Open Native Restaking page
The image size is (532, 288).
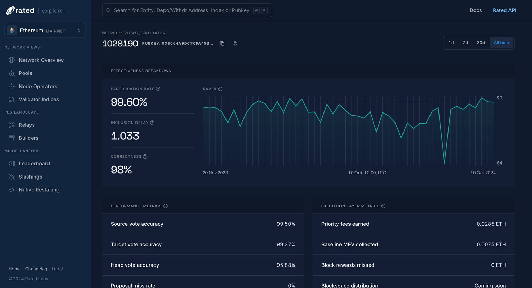[x=39, y=190]
